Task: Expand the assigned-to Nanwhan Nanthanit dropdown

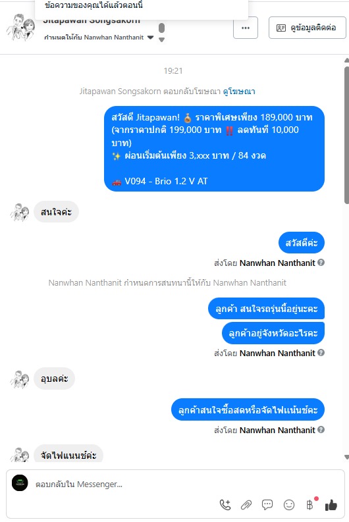Action: pos(150,38)
